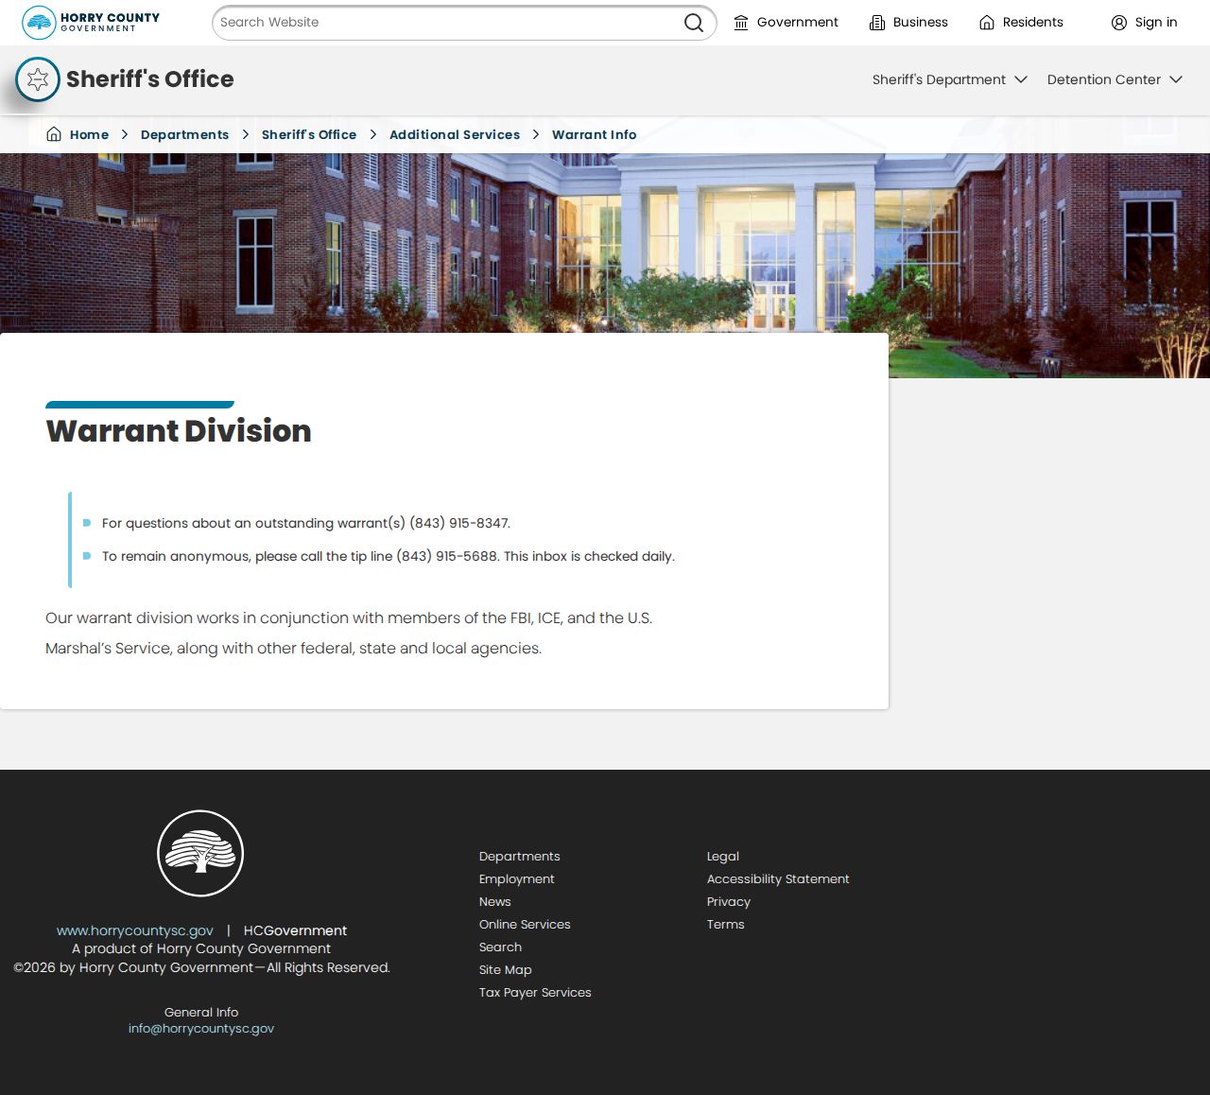This screenshot has height=1095, width=1210.
Task: Click the search magnifier icon
Action: (x=694, y=23)
